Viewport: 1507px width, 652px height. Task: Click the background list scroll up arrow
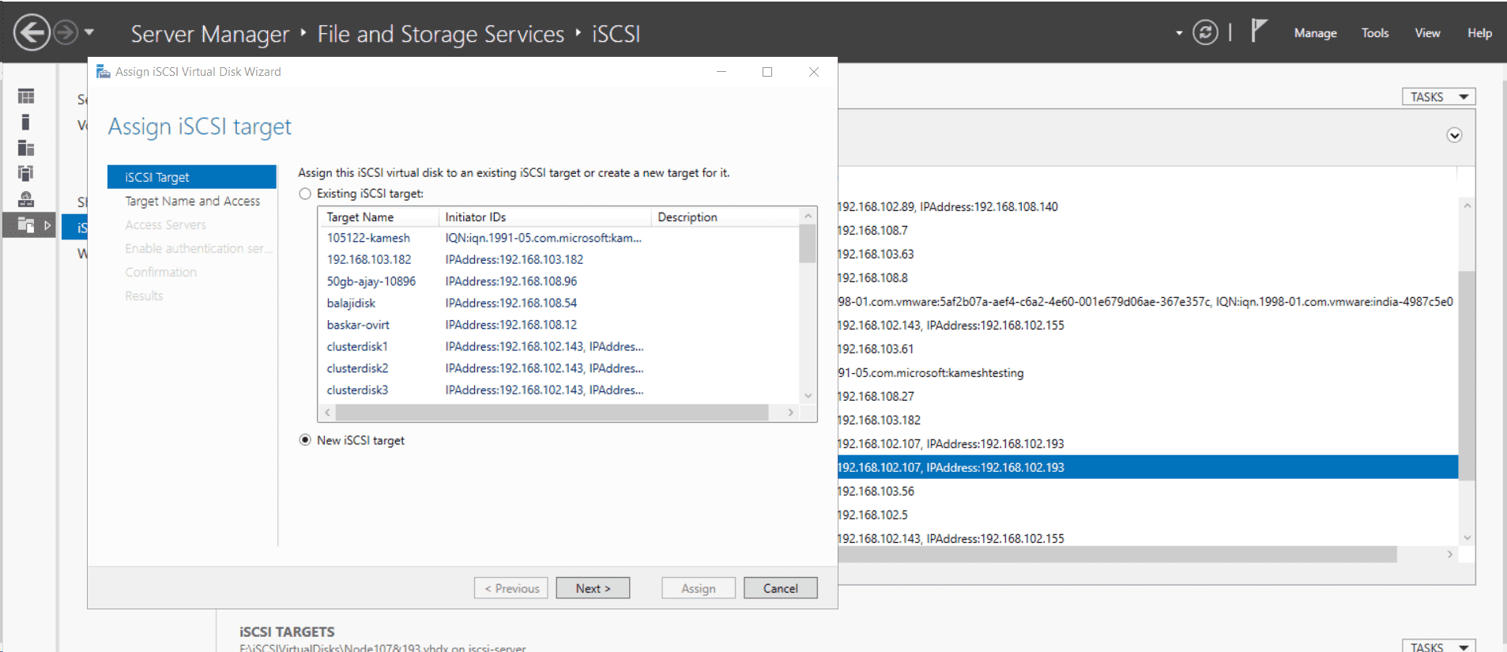(x=1467, y=205)
